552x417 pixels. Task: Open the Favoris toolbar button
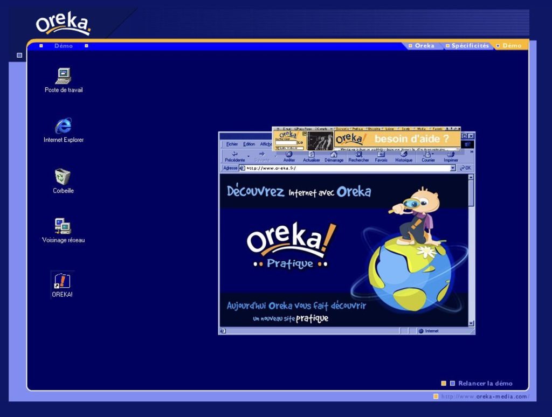click(x=381, y=157)
